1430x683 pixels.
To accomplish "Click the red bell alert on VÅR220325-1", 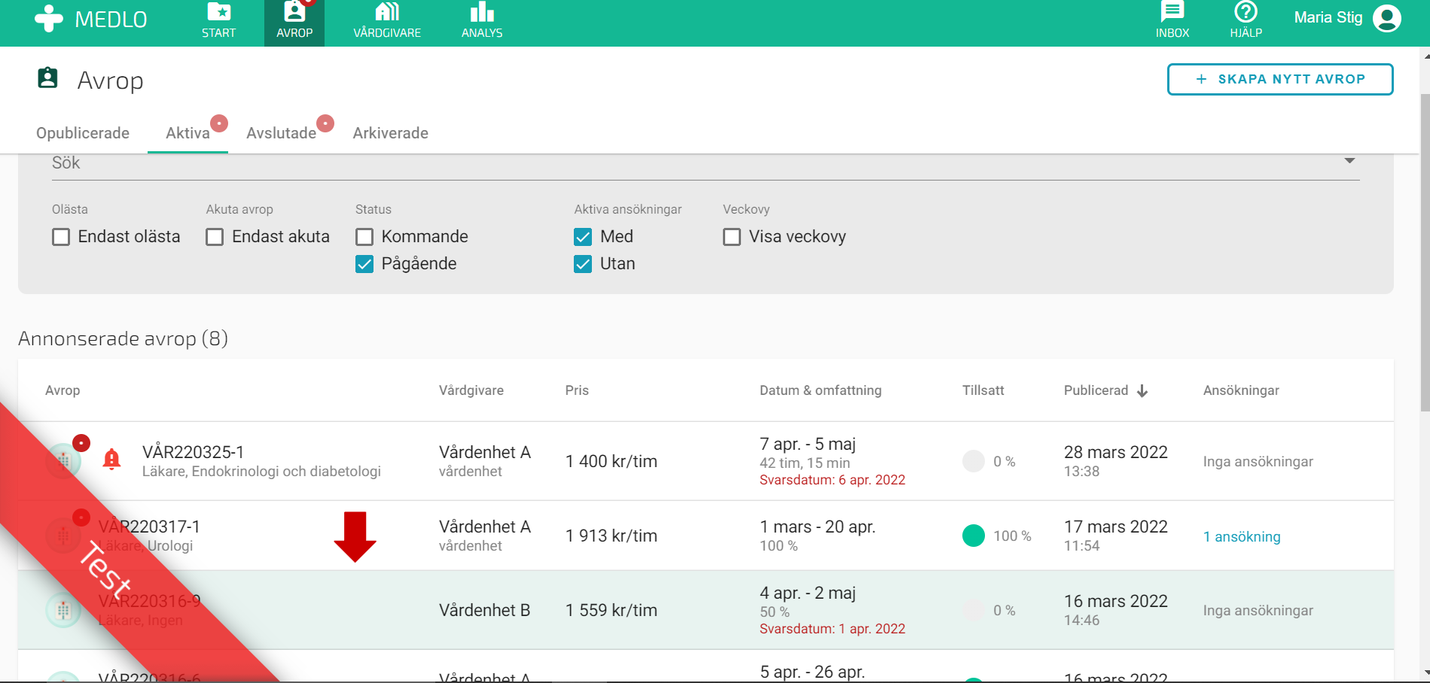I will (x=111, y=459).
